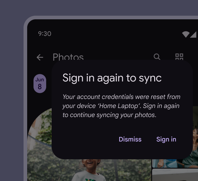Tap the cellular signal icon
The image size is (198, 181).
tap(193, 34)
